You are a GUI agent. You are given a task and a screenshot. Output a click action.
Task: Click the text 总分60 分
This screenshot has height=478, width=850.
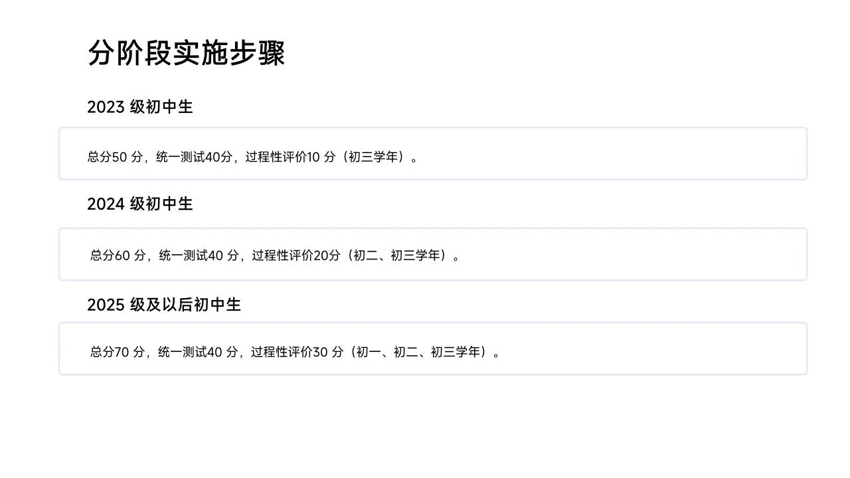[x=118, y=256]
